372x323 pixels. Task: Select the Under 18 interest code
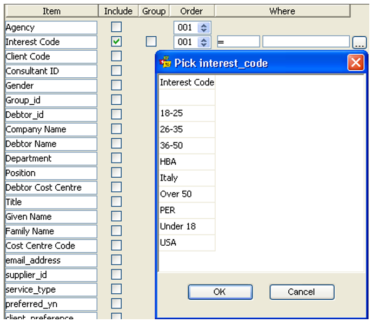(187, 226)
